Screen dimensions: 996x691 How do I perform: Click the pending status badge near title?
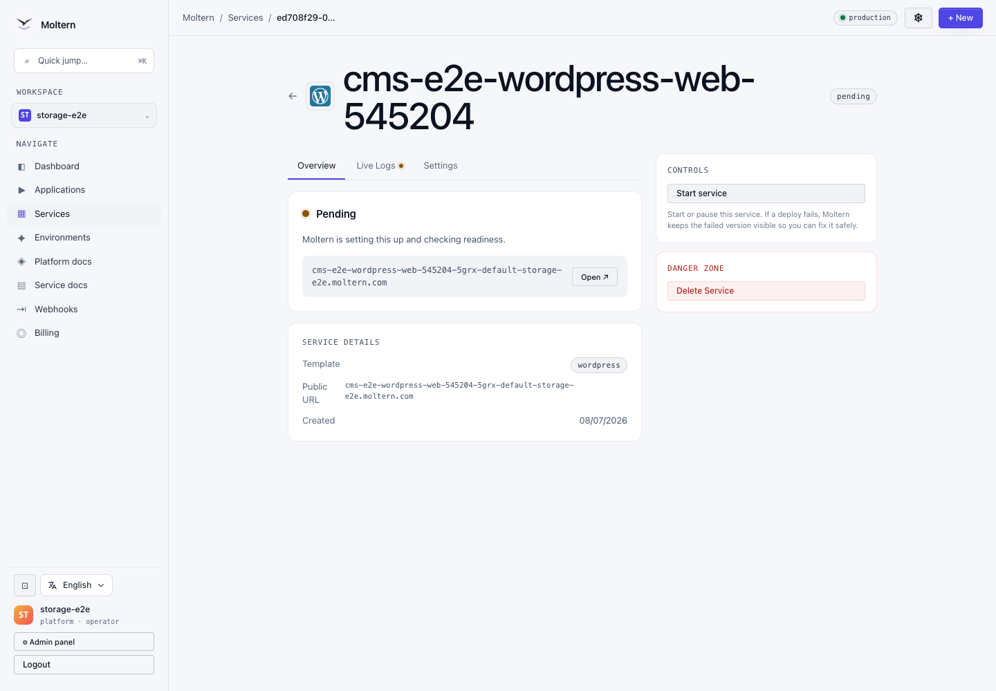[x=854, y=96]
